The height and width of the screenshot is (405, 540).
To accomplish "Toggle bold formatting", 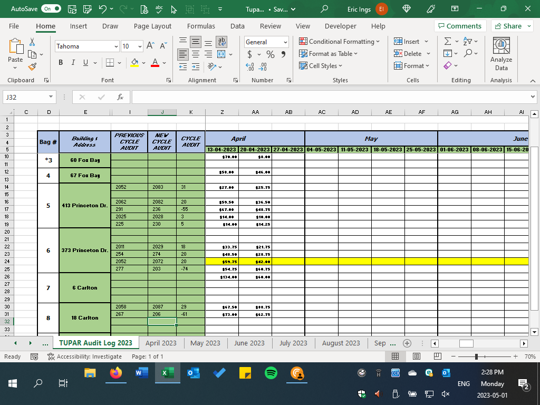I will coord(61,62).
